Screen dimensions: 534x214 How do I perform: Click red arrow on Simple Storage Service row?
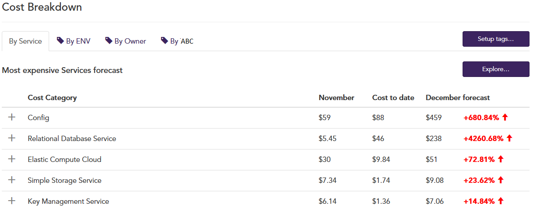(500, 180)
